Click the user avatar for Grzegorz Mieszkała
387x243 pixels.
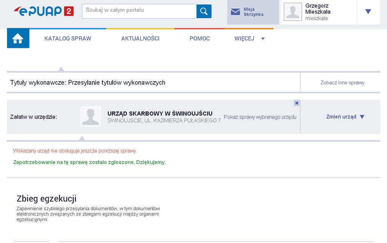[x=293, y=12]
